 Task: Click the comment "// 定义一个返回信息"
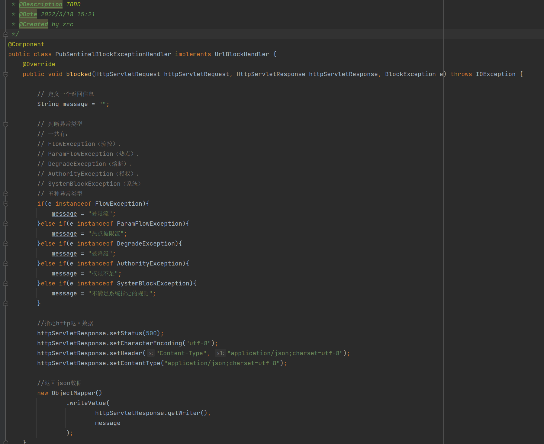pyautogui.click(x=66, y=94)
